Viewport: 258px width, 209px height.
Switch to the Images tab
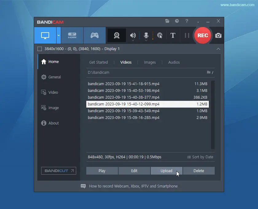pos(150,62)
